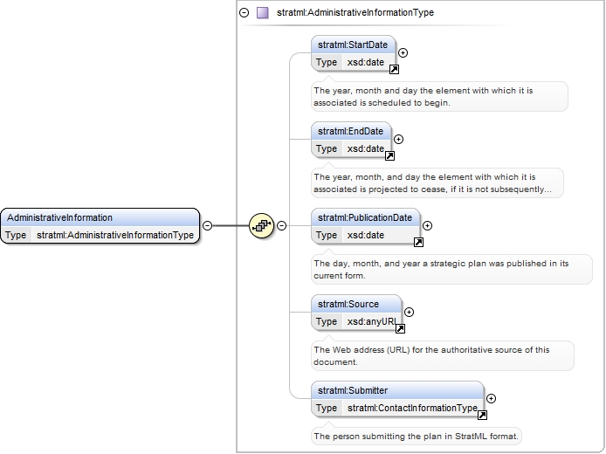The height and width of the screenshot is (454, 606).
Task: Expand the stratml:Source element
Action: pyautogui.click(x=409, y=313)
